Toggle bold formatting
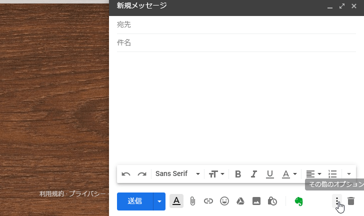364x216 pixels. [237, 174]
